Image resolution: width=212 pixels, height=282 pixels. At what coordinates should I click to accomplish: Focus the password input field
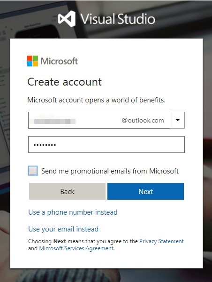(106, 145)
